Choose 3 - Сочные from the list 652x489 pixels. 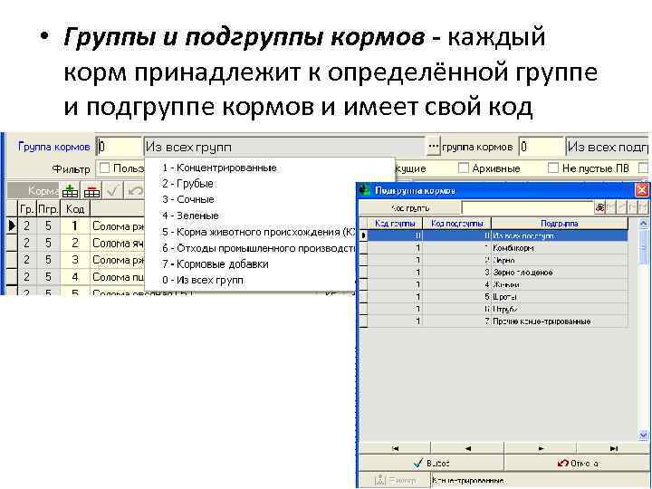188,199
